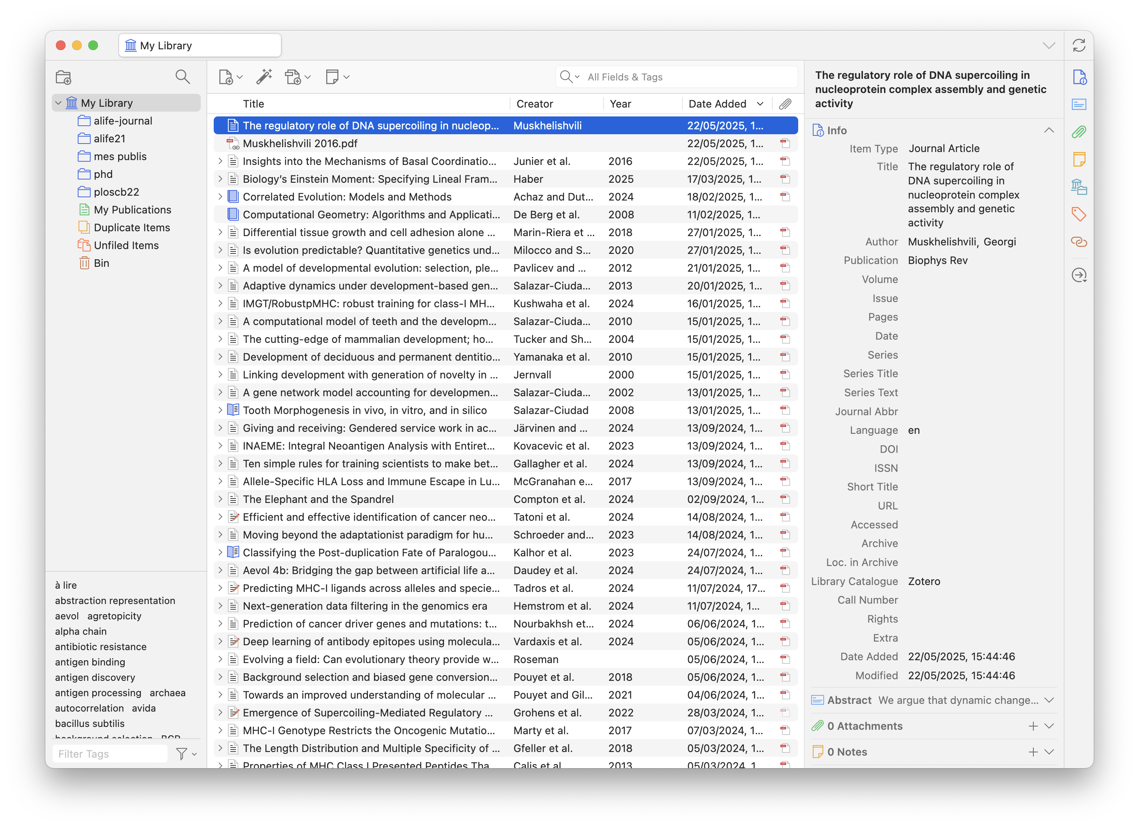1139x828 pixels.
Task: Sort items by Date Added column
Action: tap(717, 104)
